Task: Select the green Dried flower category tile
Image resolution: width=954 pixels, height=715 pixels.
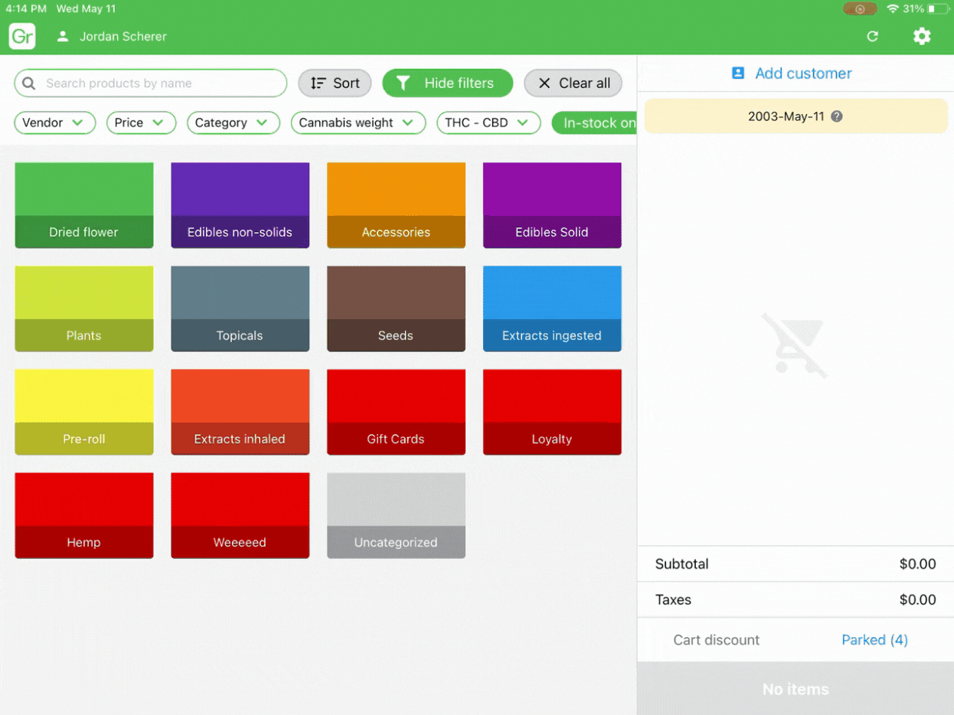Action: 84,205
